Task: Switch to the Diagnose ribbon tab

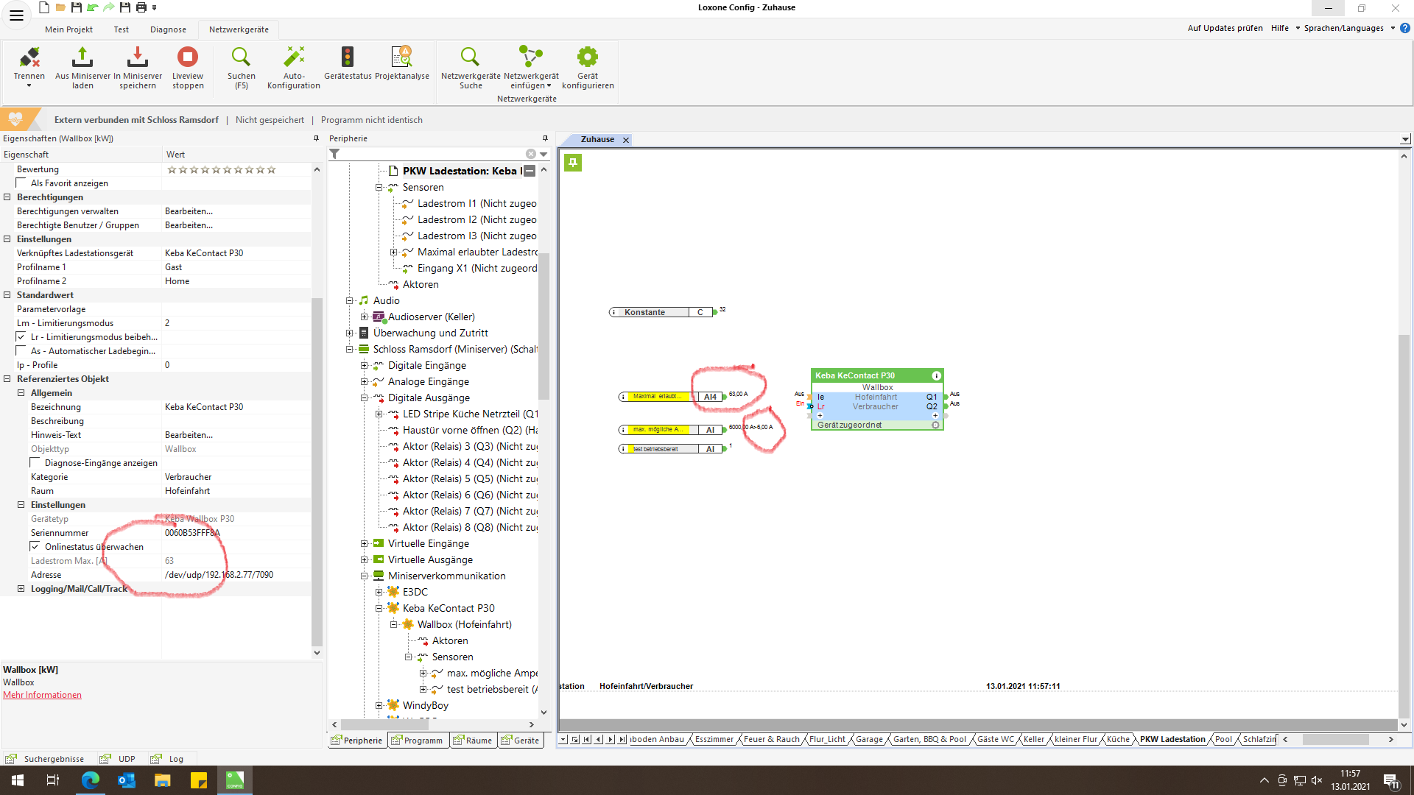Action: click(x=168, y=29)
